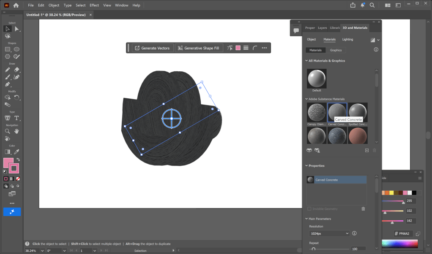Image resolution: width=432 pixels, height=254 pixels.
Task: Click the Generate Vectors button
Action: [x=151, y=48]
